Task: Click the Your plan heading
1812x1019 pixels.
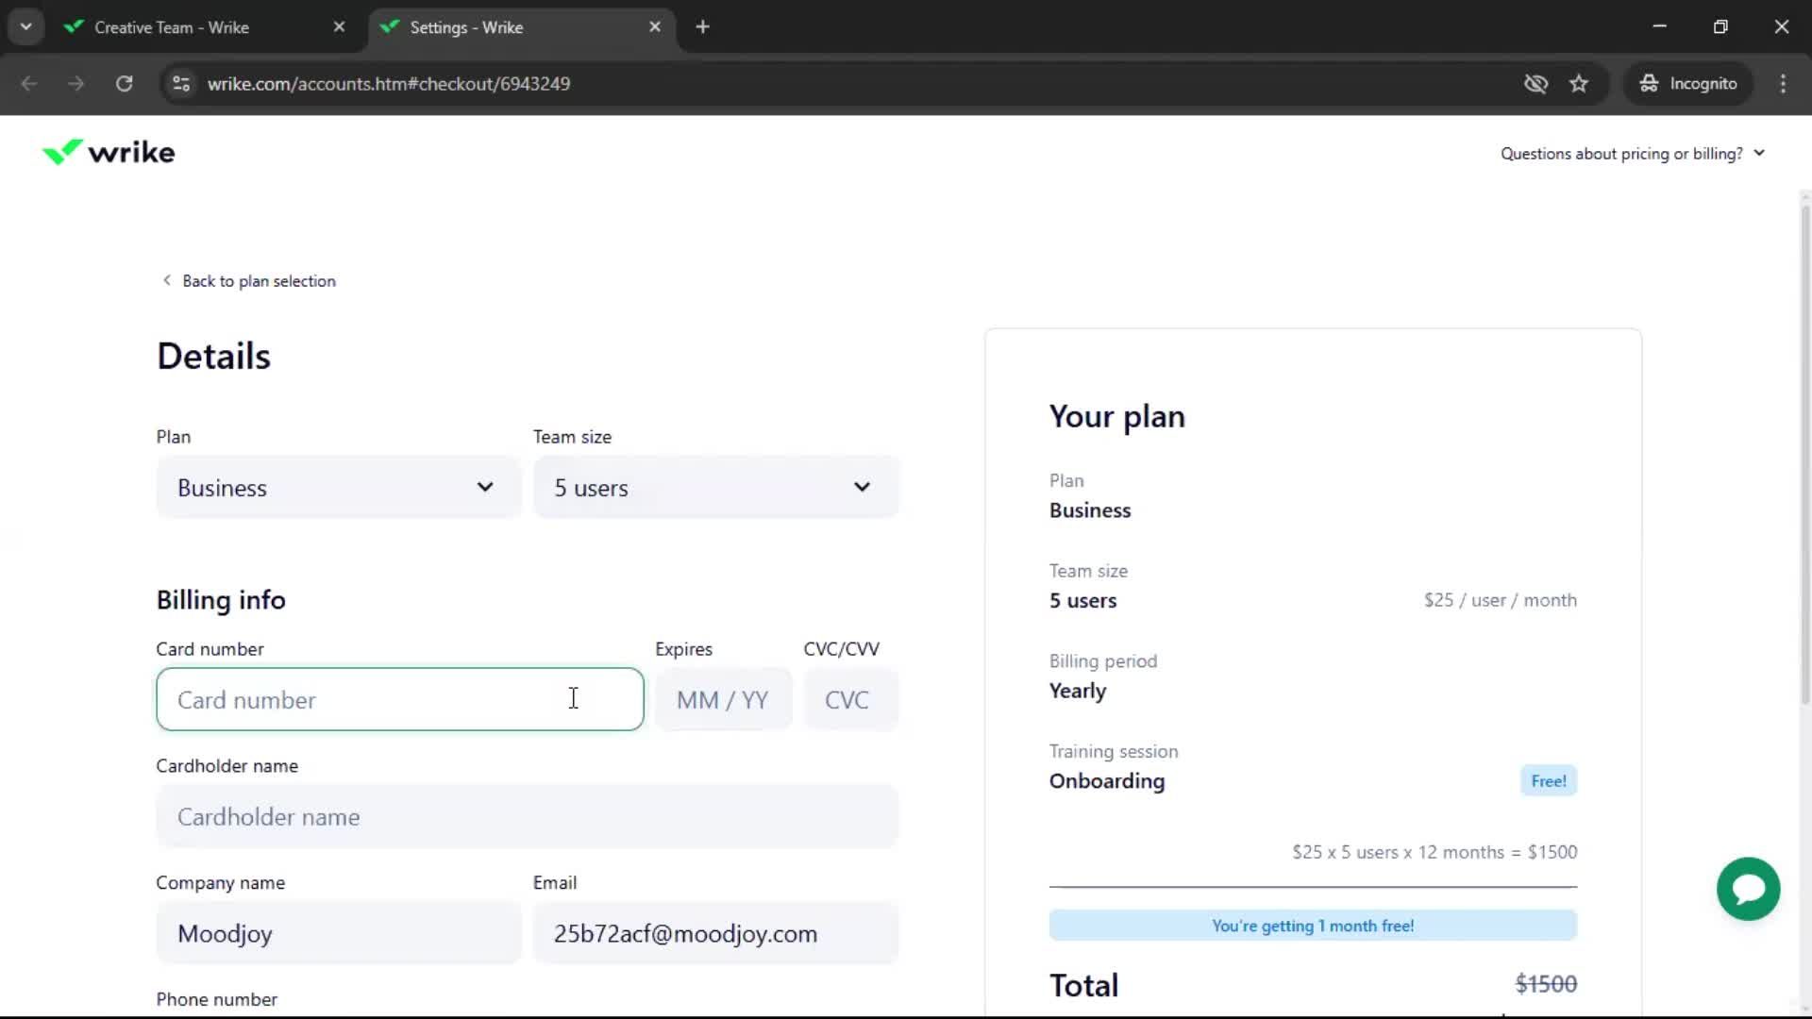Action: click(1117, 416)
